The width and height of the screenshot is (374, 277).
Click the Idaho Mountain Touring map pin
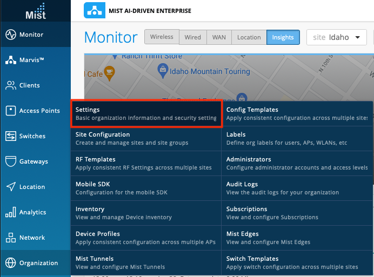click(x=161, y=70)
